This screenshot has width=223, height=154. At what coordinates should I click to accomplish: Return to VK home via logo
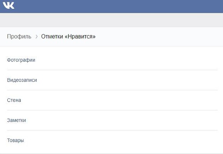(x=8, y=5)
